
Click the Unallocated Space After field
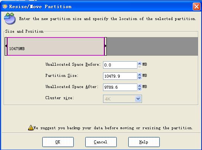120,87
